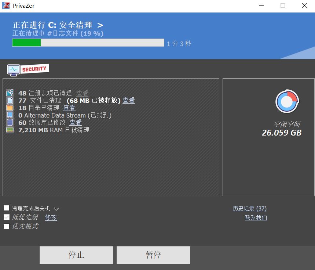This screenshot has height=270, width=315.
Task: Click the 0 Alternate Data Stream (已找到) line
Action: (65, 115)
